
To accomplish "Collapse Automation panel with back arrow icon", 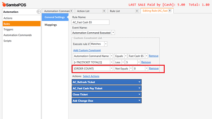I will click(38, 12).
